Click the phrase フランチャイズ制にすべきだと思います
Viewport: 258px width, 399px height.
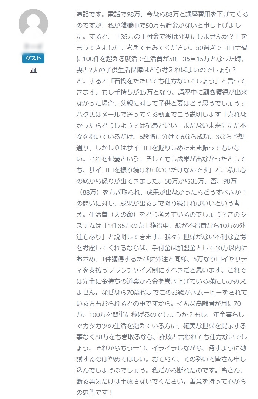pos(168,270)
